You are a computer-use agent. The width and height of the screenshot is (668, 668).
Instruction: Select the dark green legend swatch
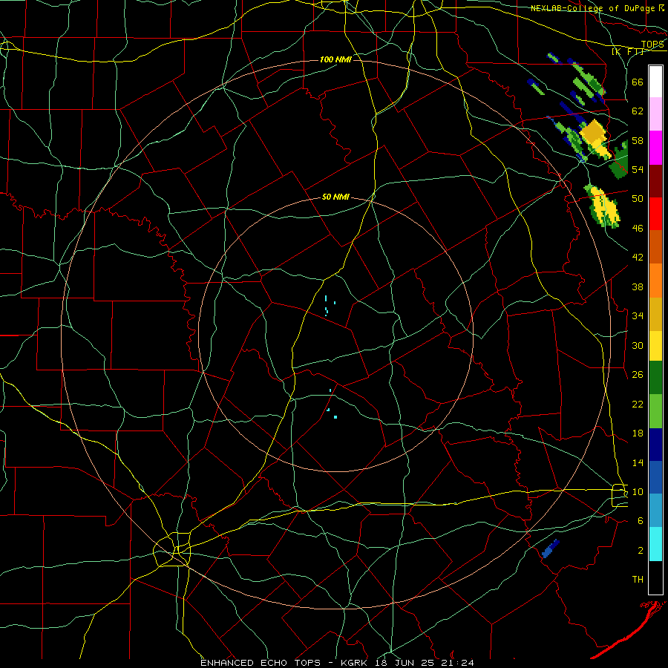coord(655,378)
